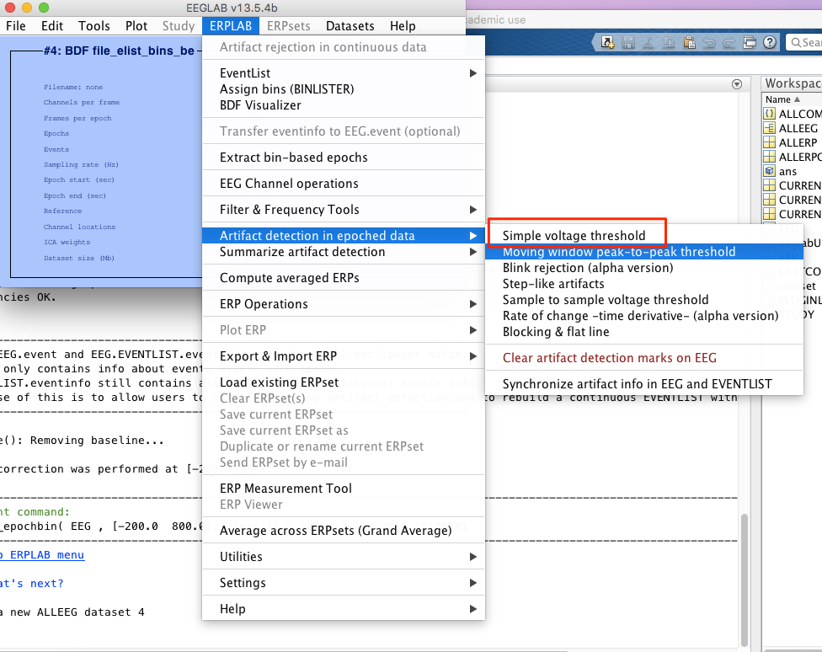Select ALLEEG variable name in Workspace
This screenshot has width=822, height=652.
798,128
